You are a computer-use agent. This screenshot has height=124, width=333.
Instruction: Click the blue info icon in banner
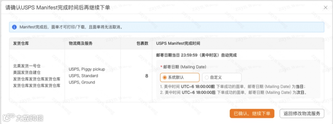click(x=14, y=27)
